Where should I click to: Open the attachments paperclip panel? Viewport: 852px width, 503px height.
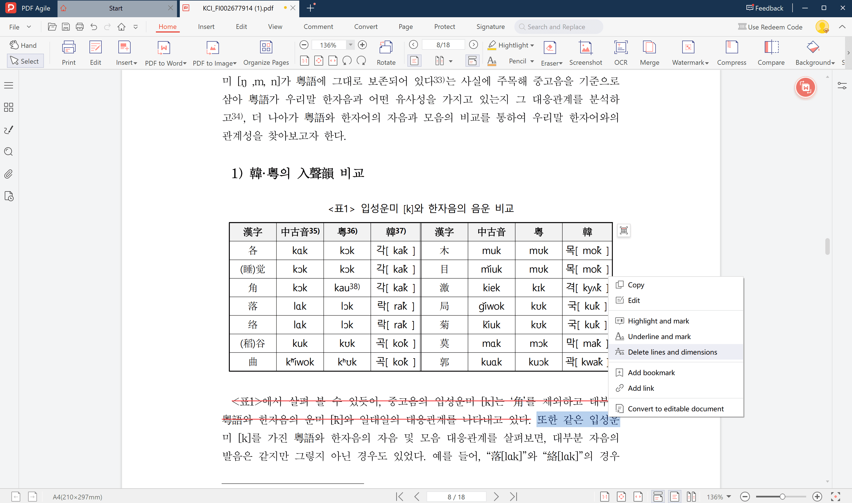click(x=9, y=174)
